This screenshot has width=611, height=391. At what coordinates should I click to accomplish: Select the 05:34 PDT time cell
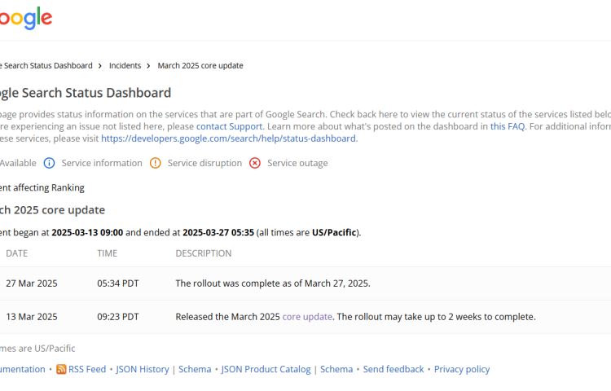[x=118, y=283]
